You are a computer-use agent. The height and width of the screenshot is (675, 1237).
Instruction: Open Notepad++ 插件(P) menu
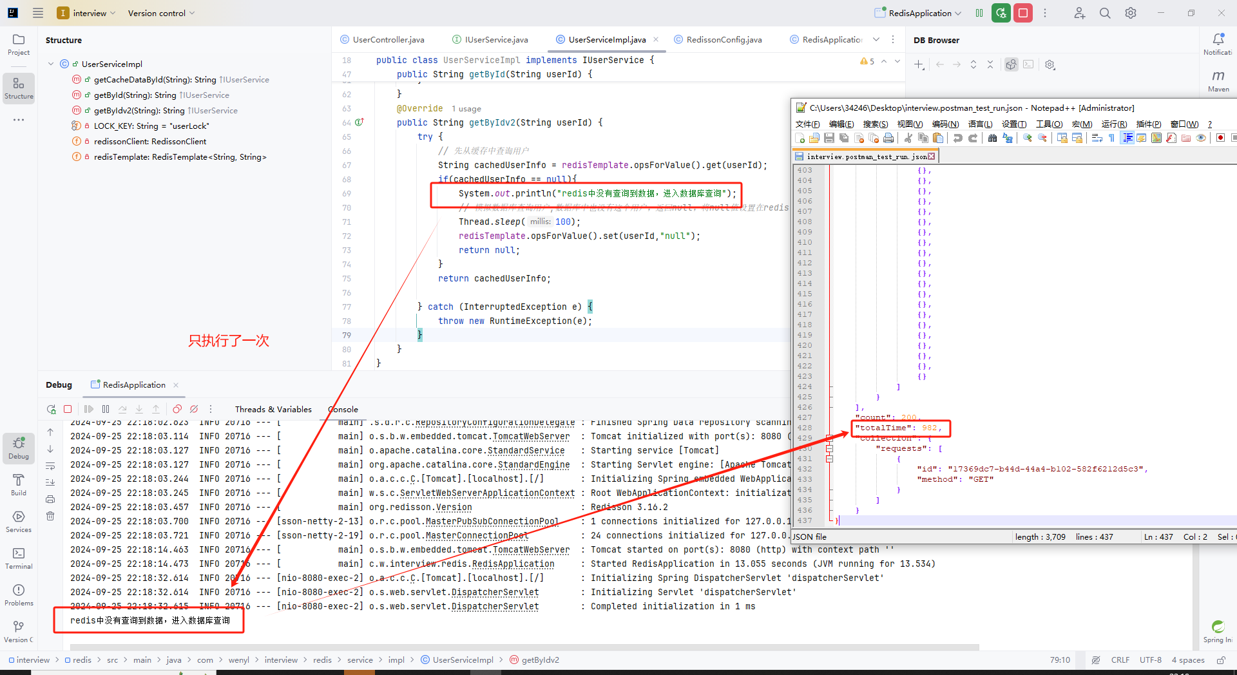[1148, 124]
